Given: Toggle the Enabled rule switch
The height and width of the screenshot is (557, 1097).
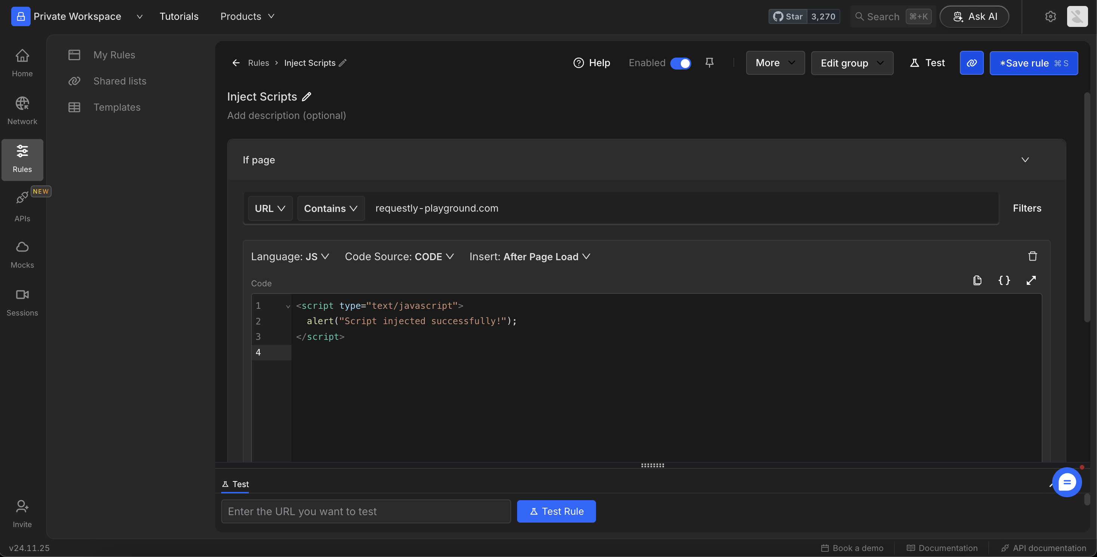Looking at the screenshot, I should coord(680,63).
